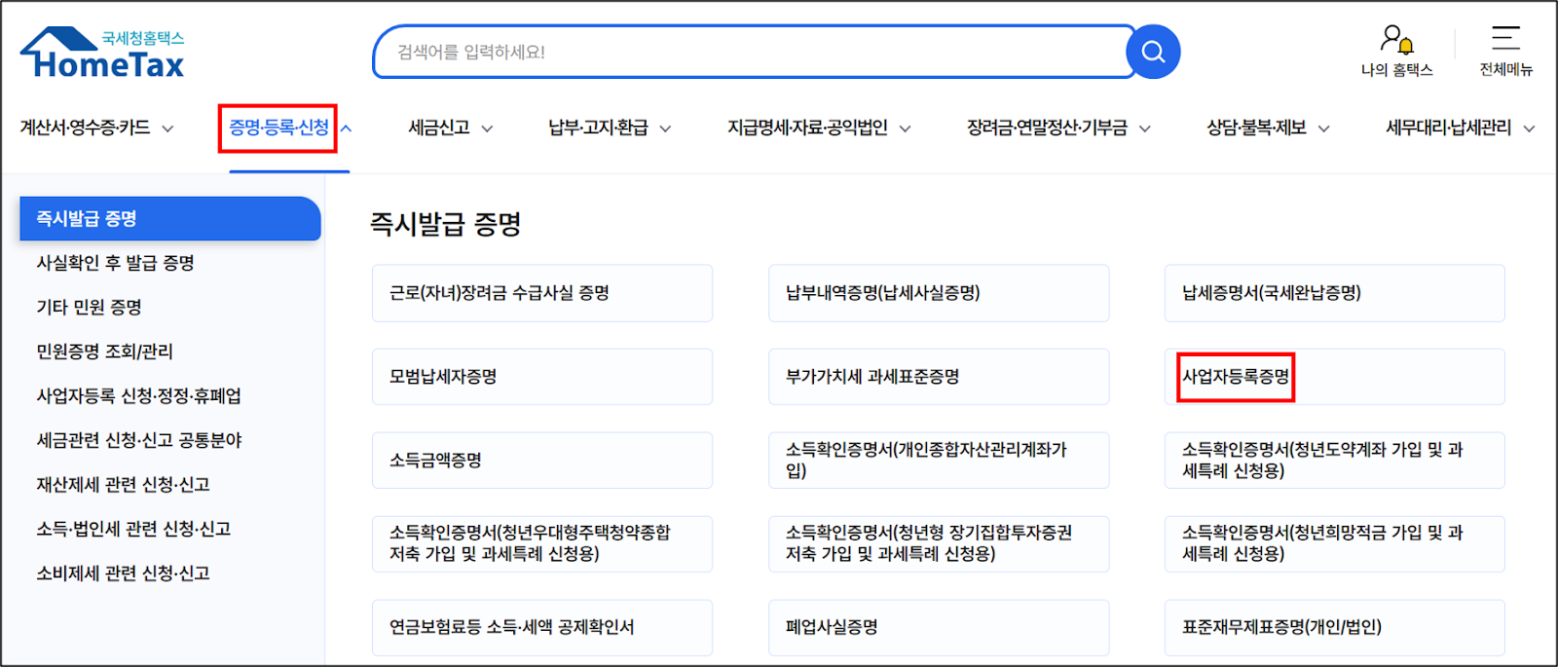Viewport: 1558px width, 667px height.
Task: Open 사업자등록 신청·정정·휴폐업 sidebar item
Action: coord(138,396)
